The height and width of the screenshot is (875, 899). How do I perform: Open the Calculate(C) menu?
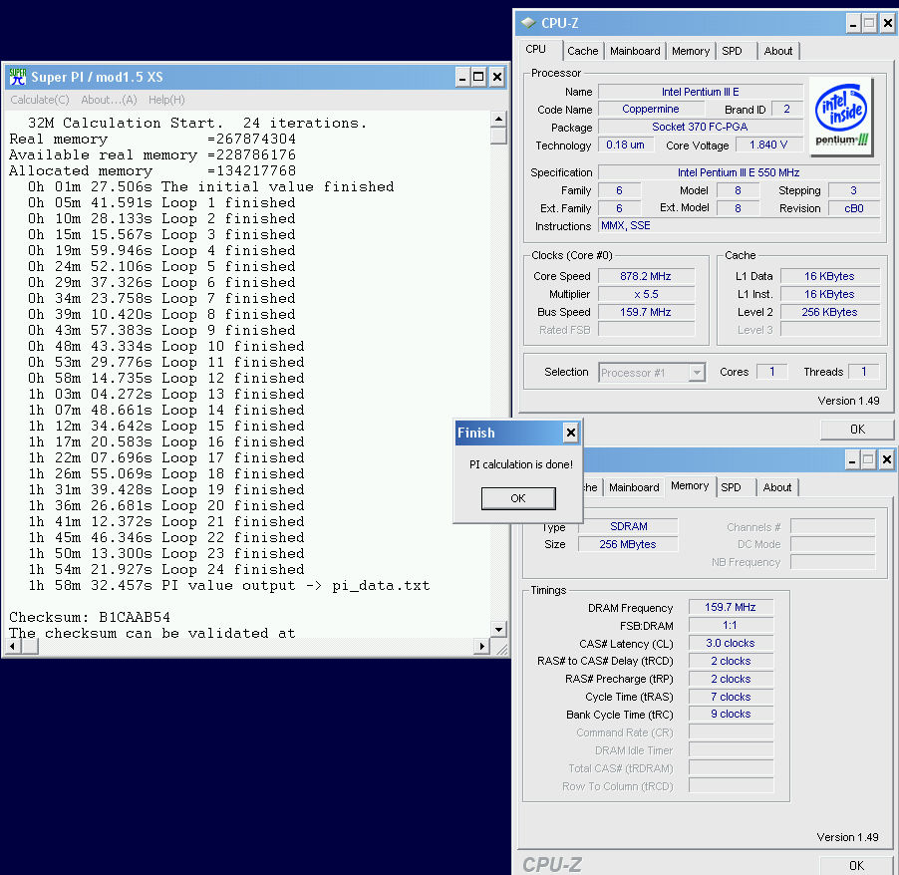pyautogui.click(x=40, y=100)
